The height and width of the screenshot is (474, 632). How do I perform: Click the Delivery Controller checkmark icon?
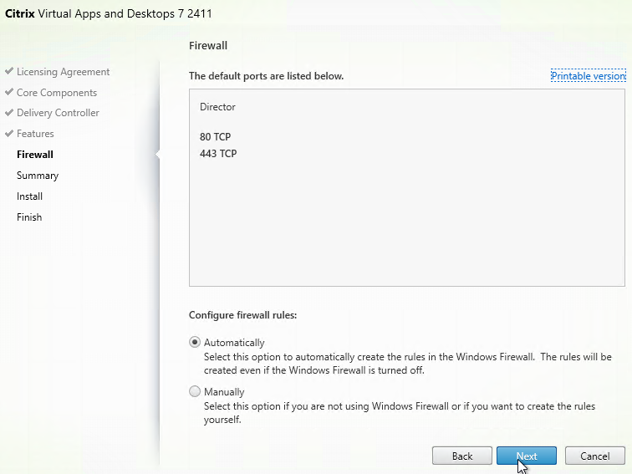[x=9, y=113]
